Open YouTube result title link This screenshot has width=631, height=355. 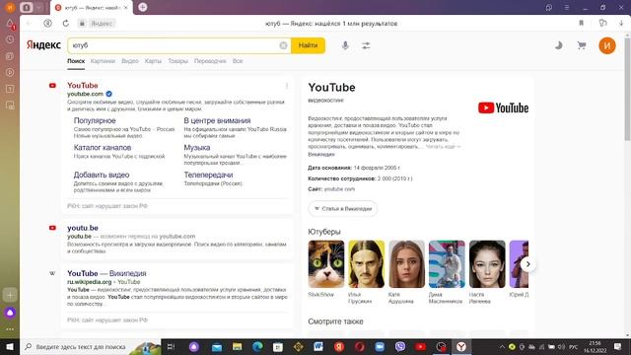coord(83,86)
